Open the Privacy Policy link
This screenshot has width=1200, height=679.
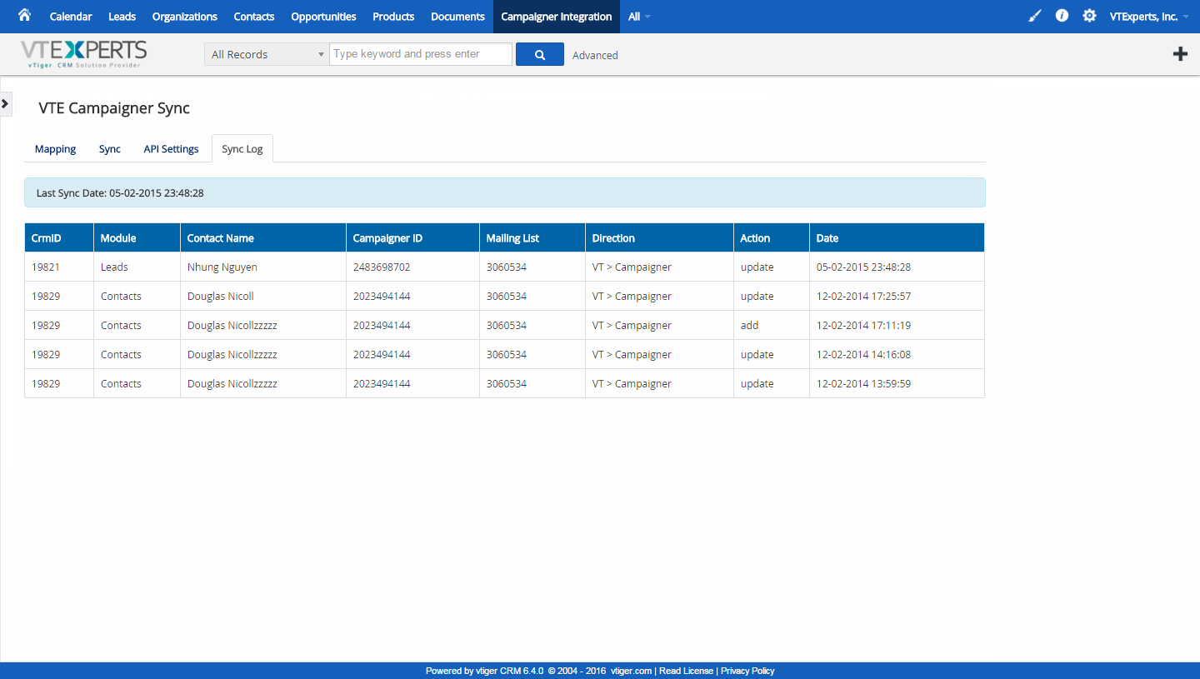coord(747,671)
